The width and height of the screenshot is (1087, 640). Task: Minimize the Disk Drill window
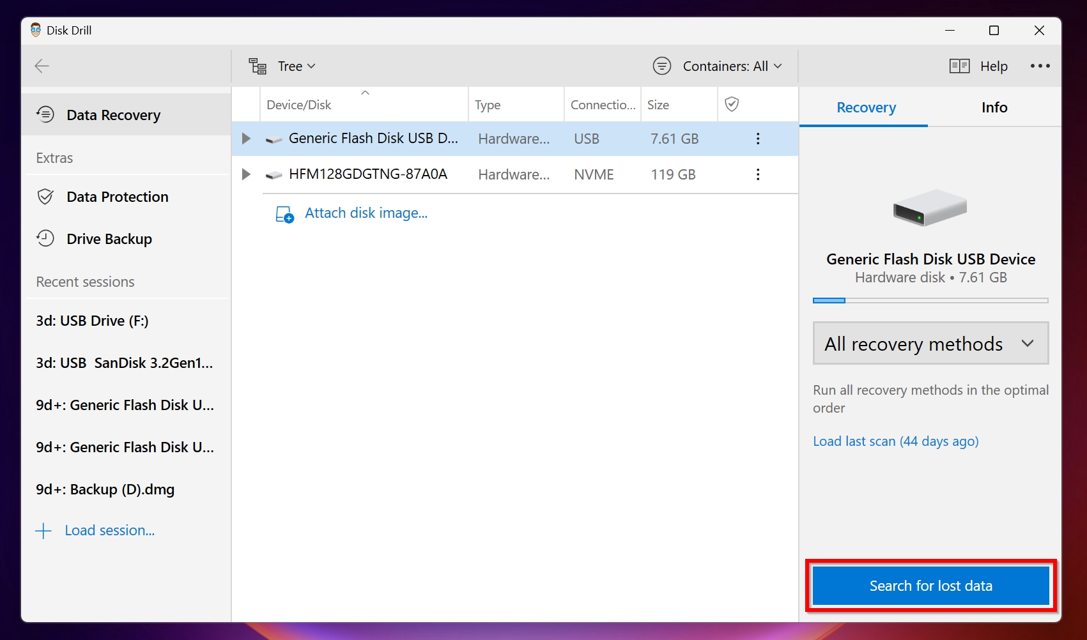click(x=950, y=30)
